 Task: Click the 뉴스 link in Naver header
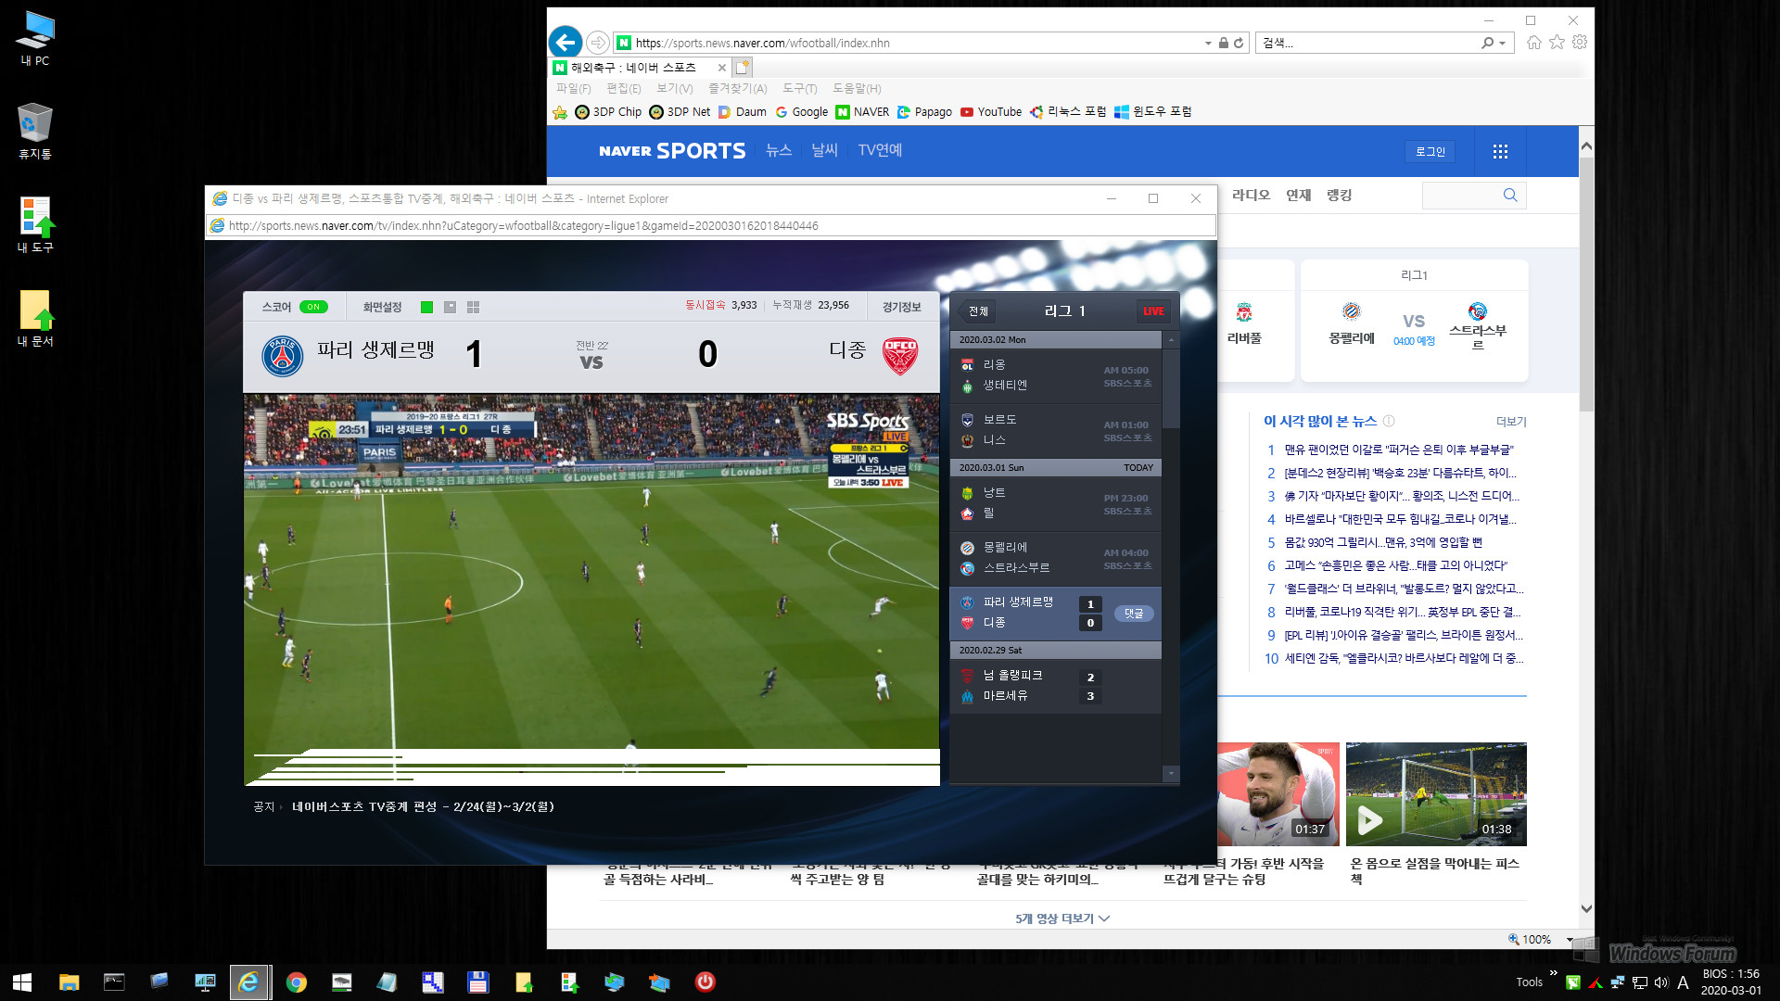tap(779, 150)
